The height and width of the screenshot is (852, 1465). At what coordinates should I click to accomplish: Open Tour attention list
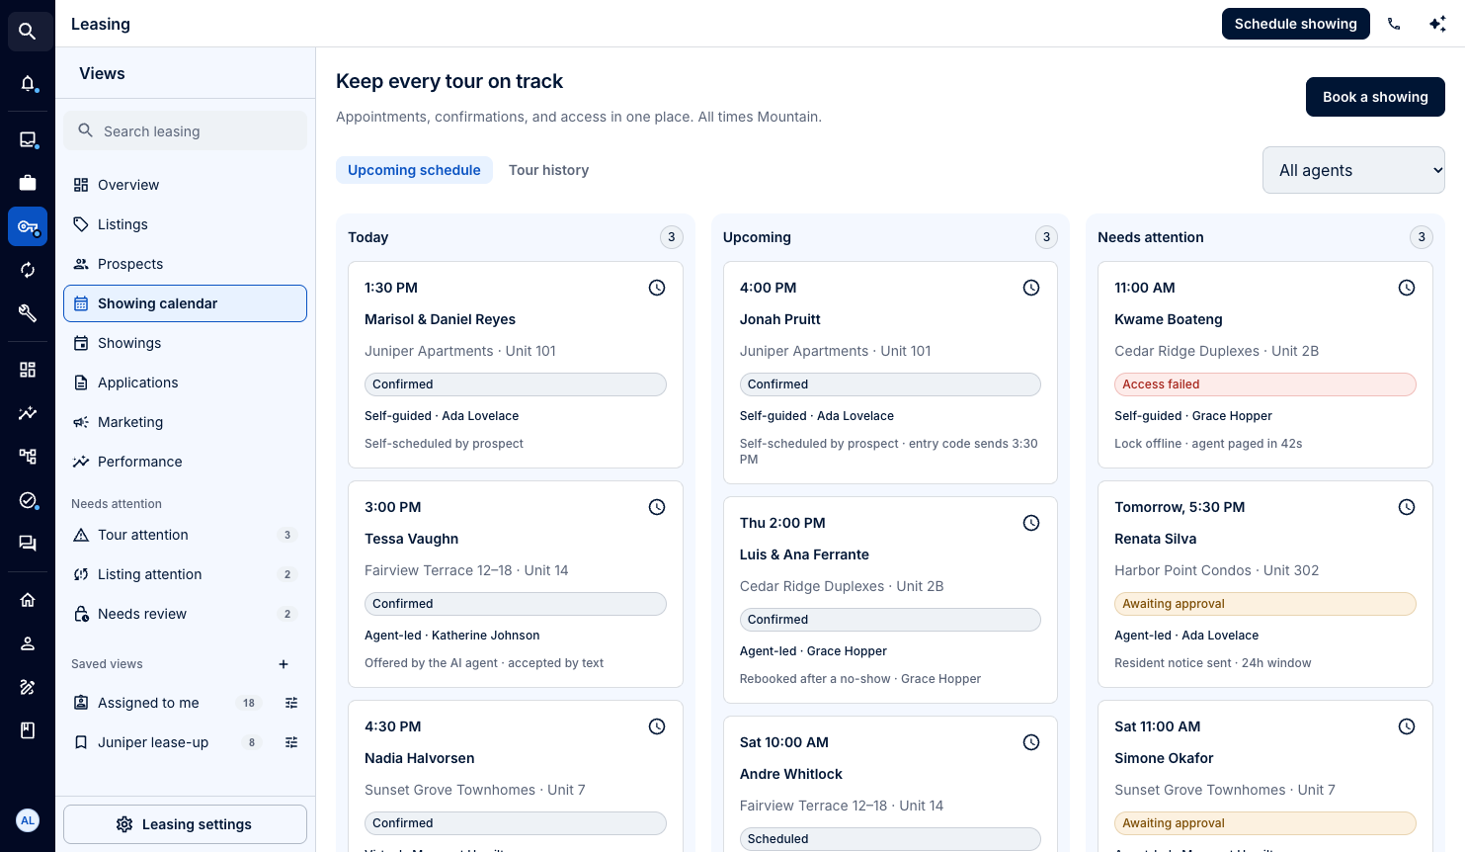point(185,535)
